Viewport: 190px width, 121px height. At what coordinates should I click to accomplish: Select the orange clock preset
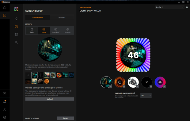tap(120, 82)
